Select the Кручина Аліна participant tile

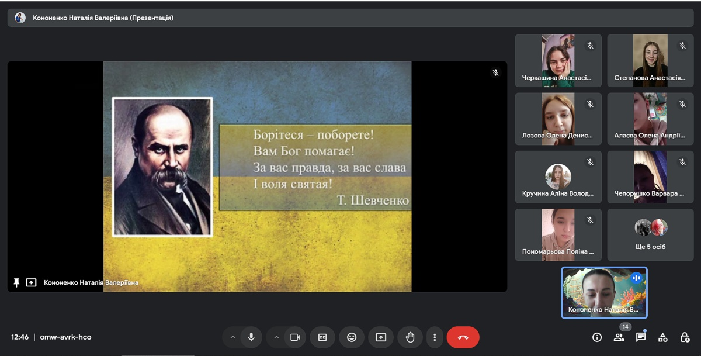click(558, 177)
